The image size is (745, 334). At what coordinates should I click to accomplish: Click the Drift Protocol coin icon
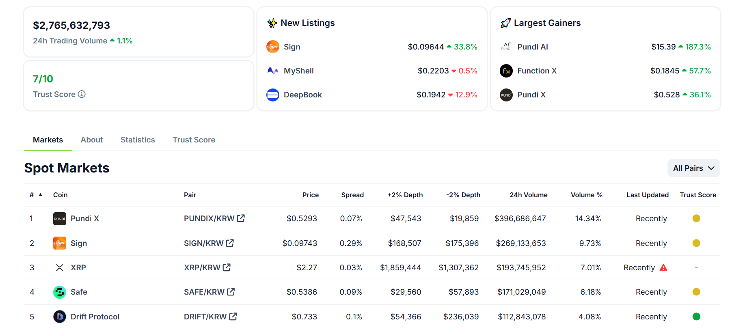click(x=60, y=317)
